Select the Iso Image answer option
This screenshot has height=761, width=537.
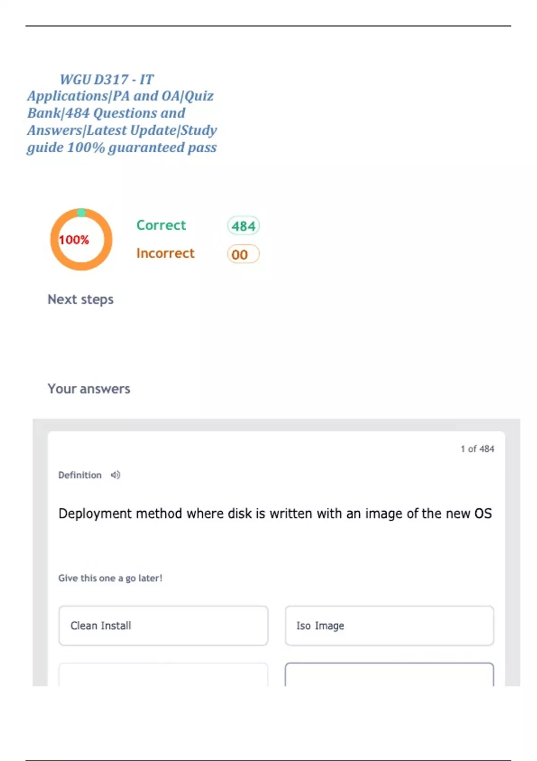(x=389, y=625)
